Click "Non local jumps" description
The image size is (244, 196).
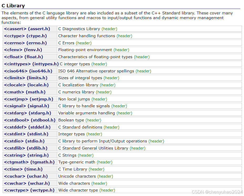click(x=74, y=99)
